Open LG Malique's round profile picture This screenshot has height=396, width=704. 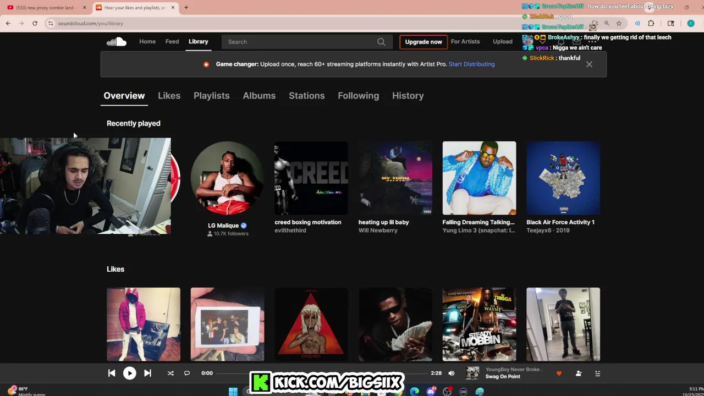(x=227, y=178)
